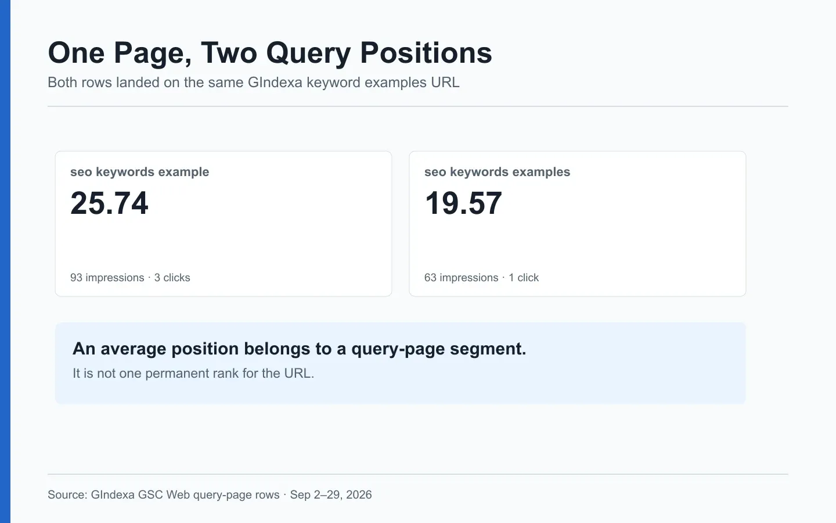The height and width of the screenshot is (523, 836).
Task: Click "63 impressions · 1 click" text
Action: point(481,278)
